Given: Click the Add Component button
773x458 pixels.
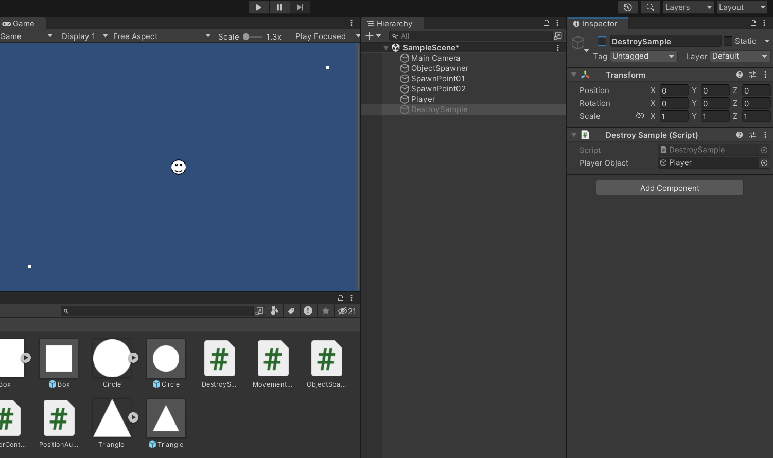Looking at the screenshot, I should [x=669, y=188].
